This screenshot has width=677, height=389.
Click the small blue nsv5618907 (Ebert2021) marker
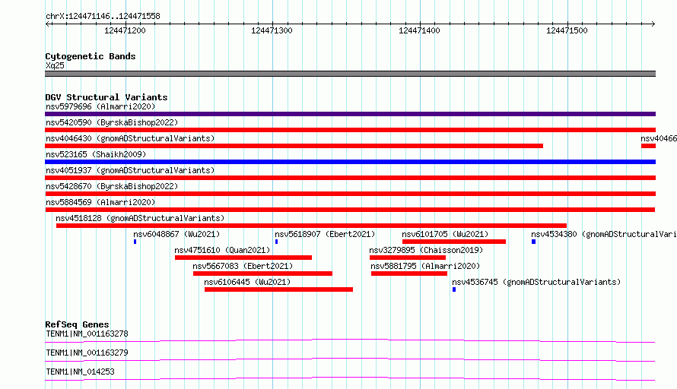click(276, 242)
